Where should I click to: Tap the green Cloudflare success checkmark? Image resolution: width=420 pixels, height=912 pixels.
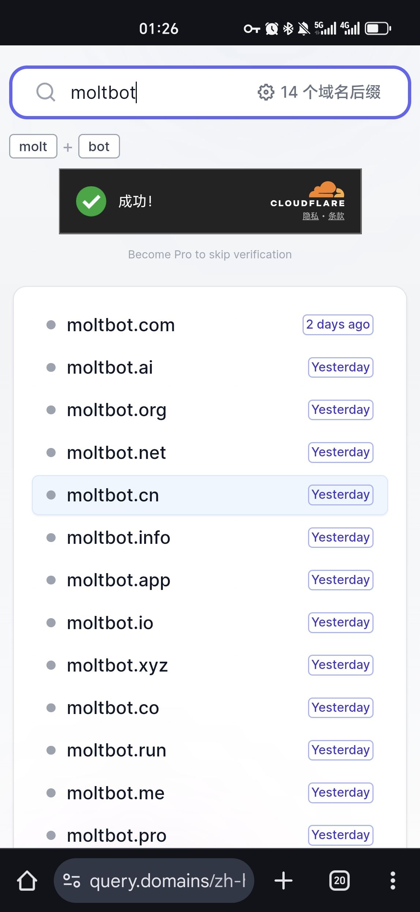[x=91, y=201]
